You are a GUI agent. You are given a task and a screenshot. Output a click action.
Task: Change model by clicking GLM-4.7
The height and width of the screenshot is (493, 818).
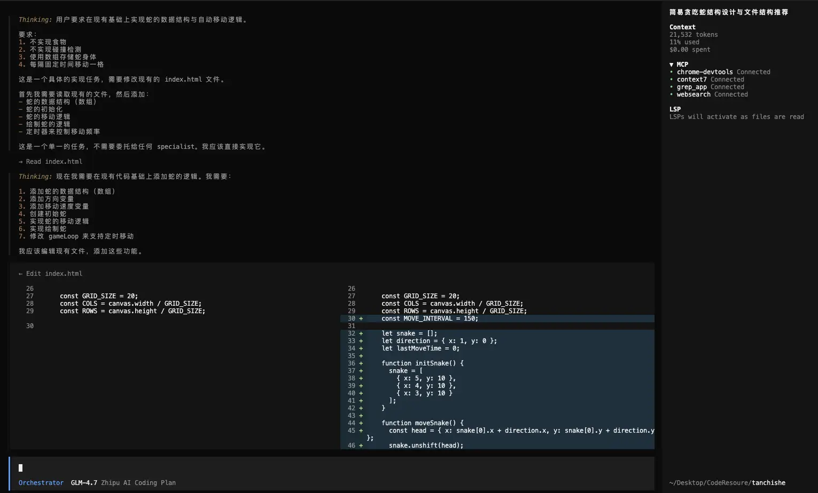(x=84, y=483)
